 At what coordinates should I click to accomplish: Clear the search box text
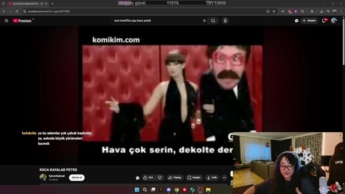(204, 21)
